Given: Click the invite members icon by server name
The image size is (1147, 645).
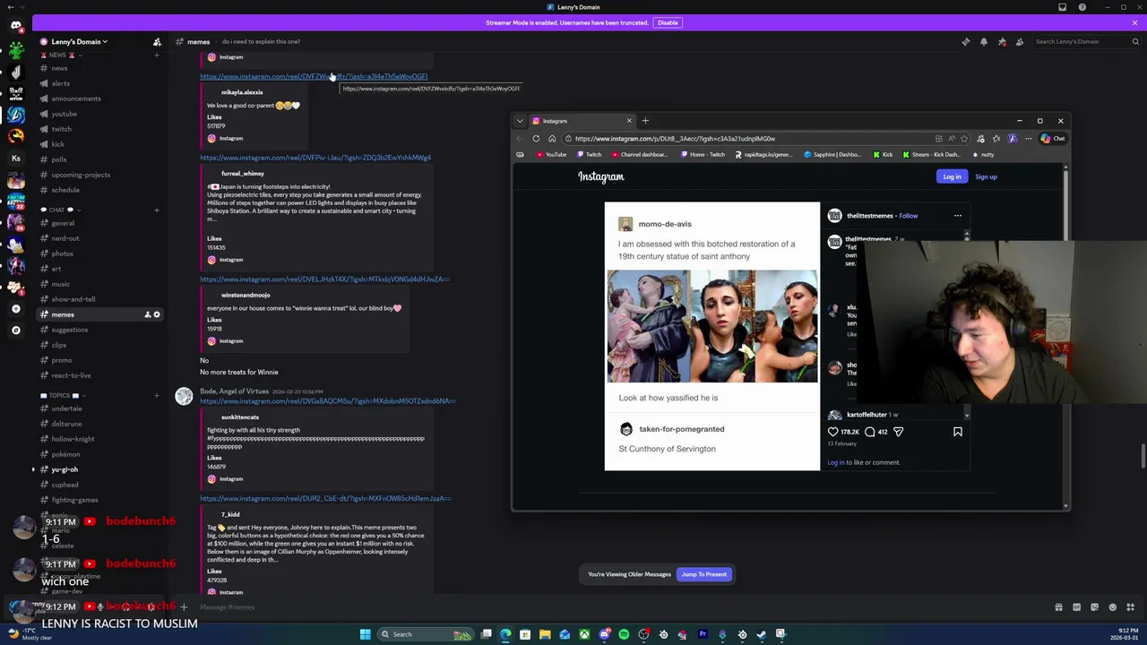Looking at the screenshot, I should (x=157, y=41).
